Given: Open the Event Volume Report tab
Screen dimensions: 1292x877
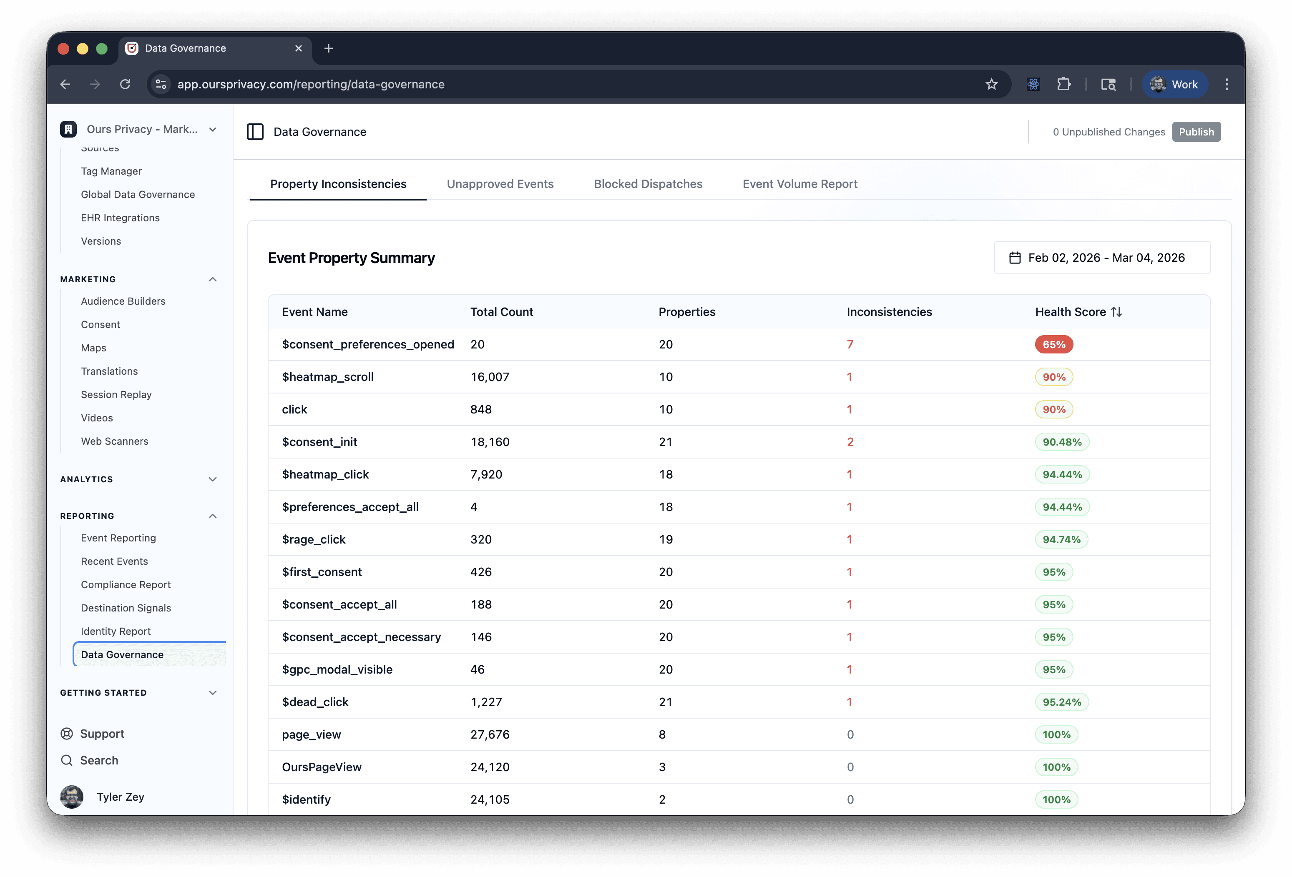Looking at the screenshot, I should pyautogui.click(x=799, y=184).
